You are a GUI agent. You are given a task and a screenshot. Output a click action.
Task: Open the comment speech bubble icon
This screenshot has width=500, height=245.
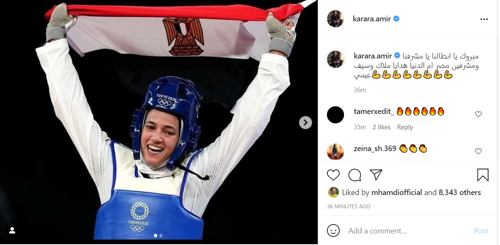click(355, 175)
